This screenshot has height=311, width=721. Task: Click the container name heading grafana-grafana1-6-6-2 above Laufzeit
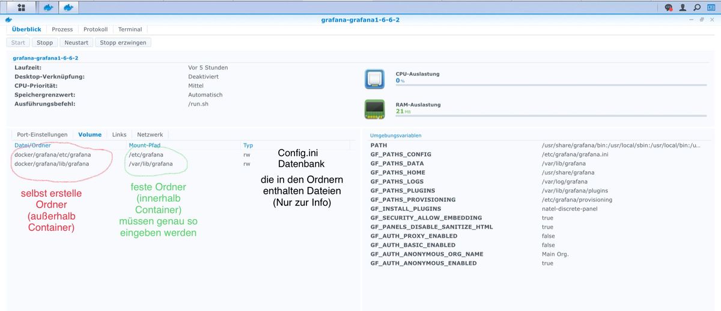pos(46,58)
